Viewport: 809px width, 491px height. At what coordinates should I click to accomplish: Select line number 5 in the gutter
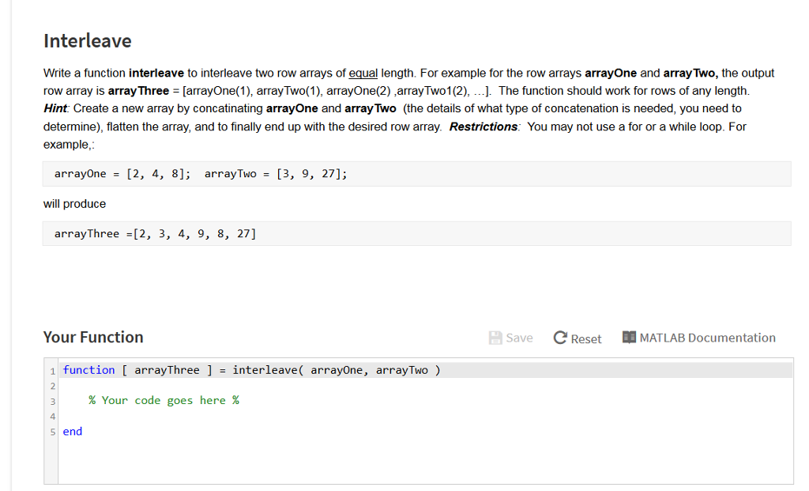pos(52,431)
